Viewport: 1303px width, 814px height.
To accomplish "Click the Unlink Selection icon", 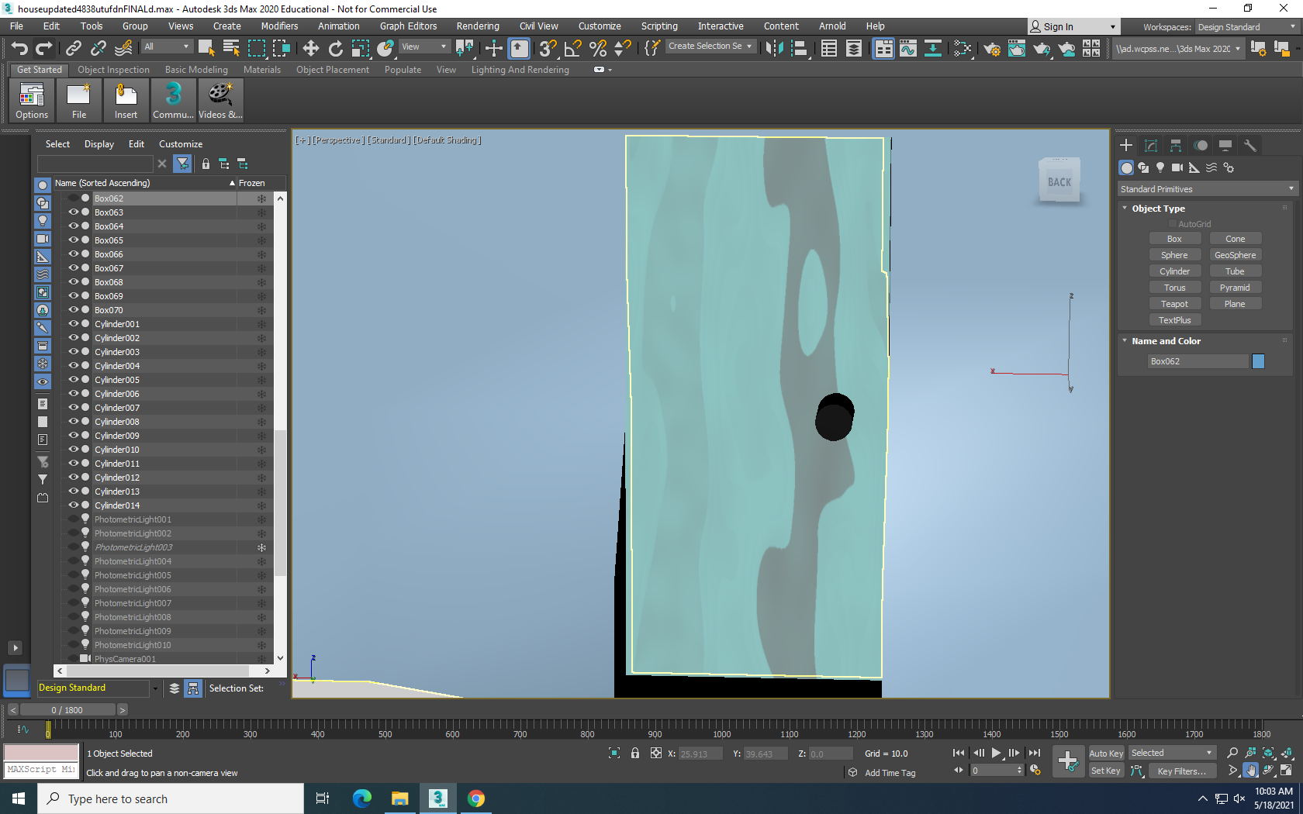I will point(99,48).
